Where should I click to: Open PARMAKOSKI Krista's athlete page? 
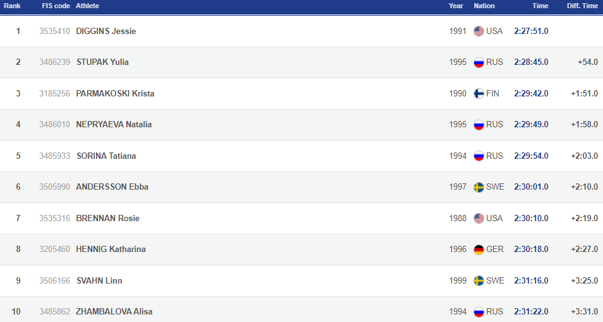115,93
